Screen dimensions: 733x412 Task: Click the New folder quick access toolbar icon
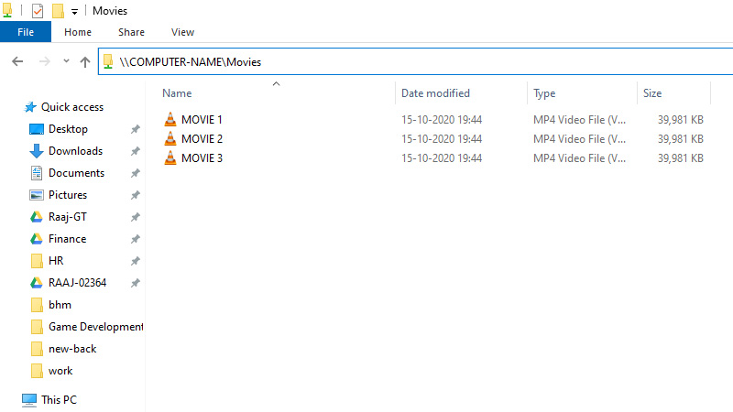click(x=58, y=10)
